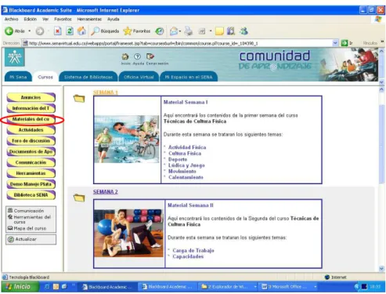Open the SEMANA 1 folder icon
Screen dimensions: 386x294
coord(79,99)
